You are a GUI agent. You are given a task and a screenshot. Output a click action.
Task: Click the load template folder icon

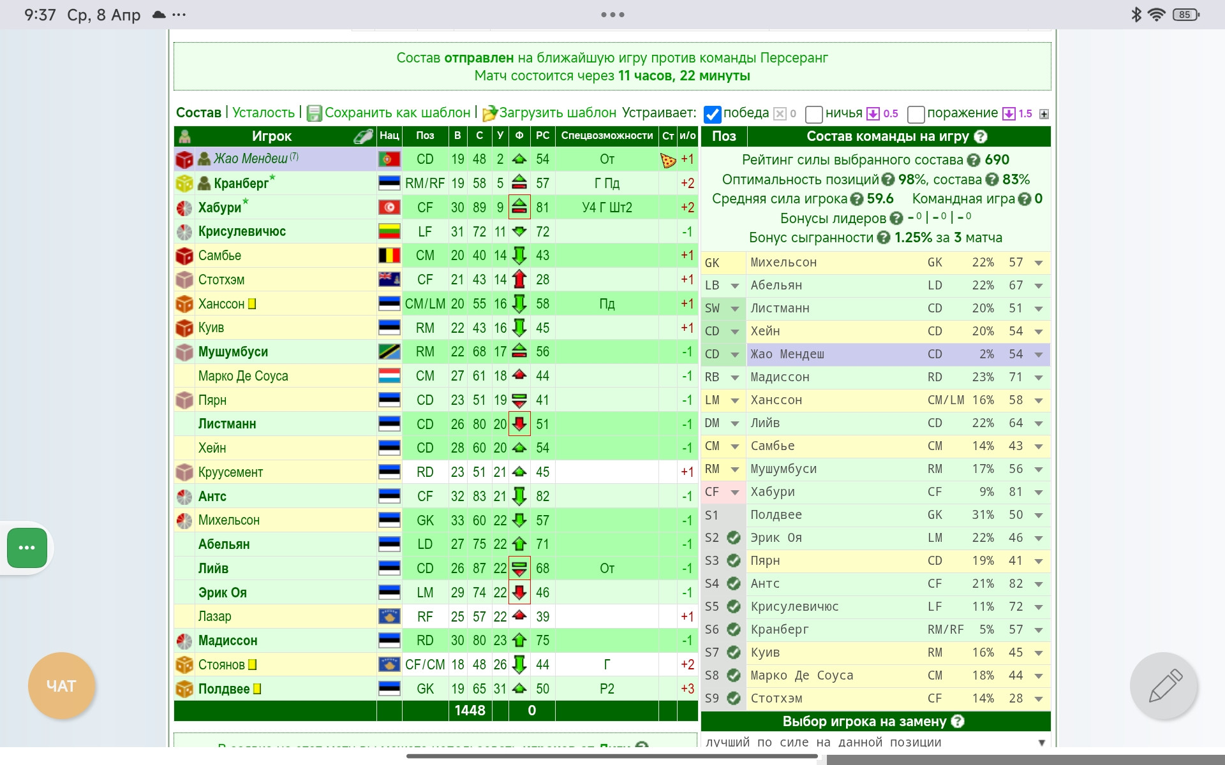(x=489, y=113)
